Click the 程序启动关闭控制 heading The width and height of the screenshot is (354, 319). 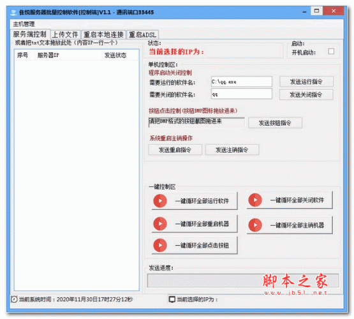(170, 73)
